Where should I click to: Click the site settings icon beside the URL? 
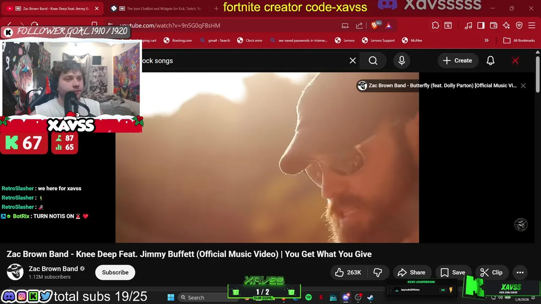110,25
